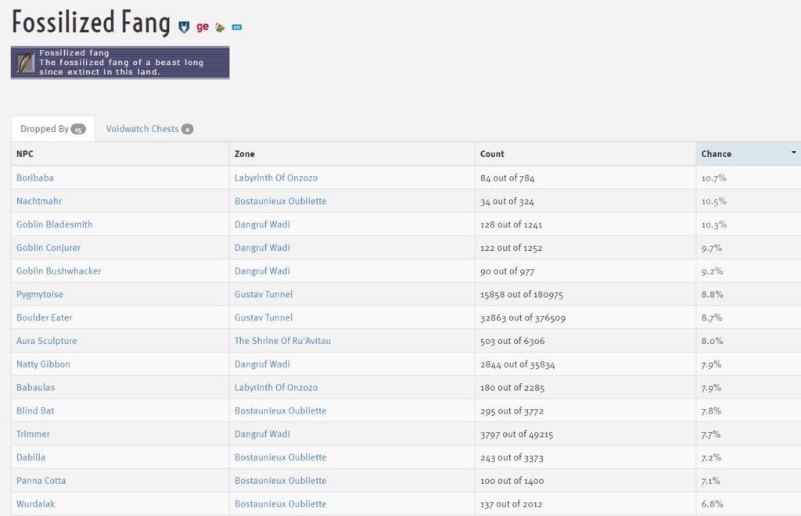Open The Shrine Of Ru'Avitau zone link

282,341
